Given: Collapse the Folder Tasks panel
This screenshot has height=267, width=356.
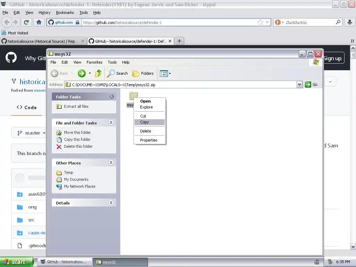Looking at the screenshot, I should (x=112, y=97).
